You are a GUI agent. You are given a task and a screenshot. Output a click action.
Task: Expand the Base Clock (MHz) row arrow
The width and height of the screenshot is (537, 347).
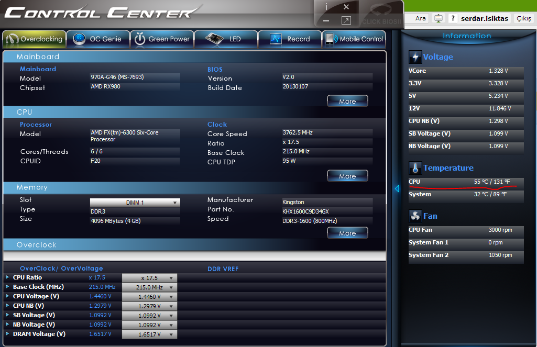coord(7,287)
